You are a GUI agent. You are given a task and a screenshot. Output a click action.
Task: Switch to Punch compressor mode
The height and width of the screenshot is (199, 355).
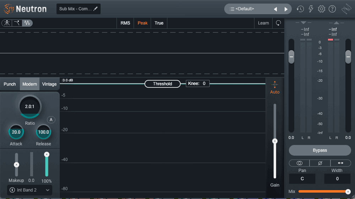pyautogui.click(x=10, y=84)
